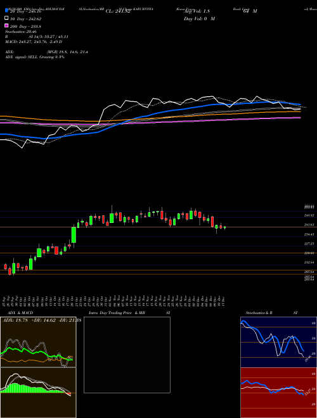
Task: Click the RSI 14/3: 33.27 / 45.11 readout
Action: pyautogui.click(x=37, y=37)
